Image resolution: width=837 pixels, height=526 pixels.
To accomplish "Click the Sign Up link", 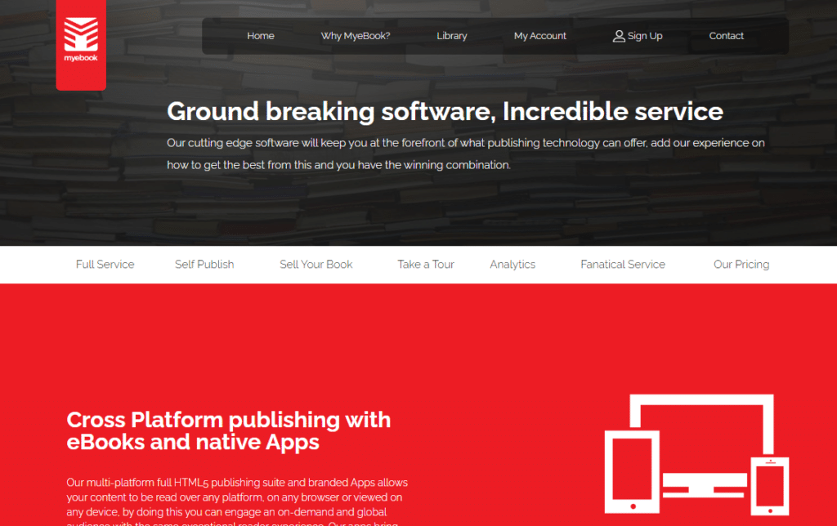I will coord(644,36).
